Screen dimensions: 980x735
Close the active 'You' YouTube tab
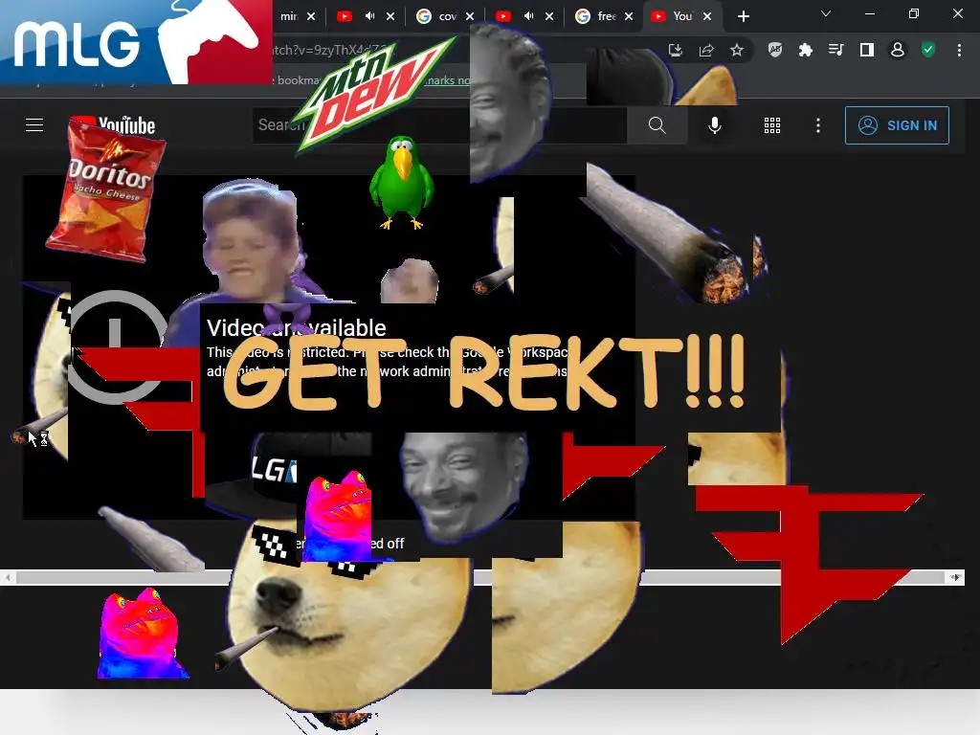coord(707,16)
